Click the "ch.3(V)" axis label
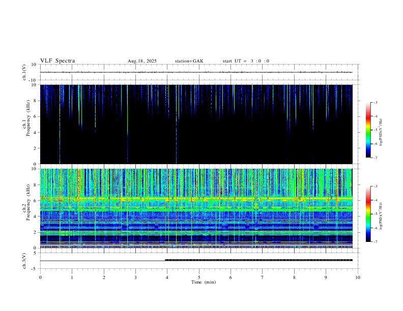Image resolution: width=403 pixels, height=311 pixels. pos(24,261)
